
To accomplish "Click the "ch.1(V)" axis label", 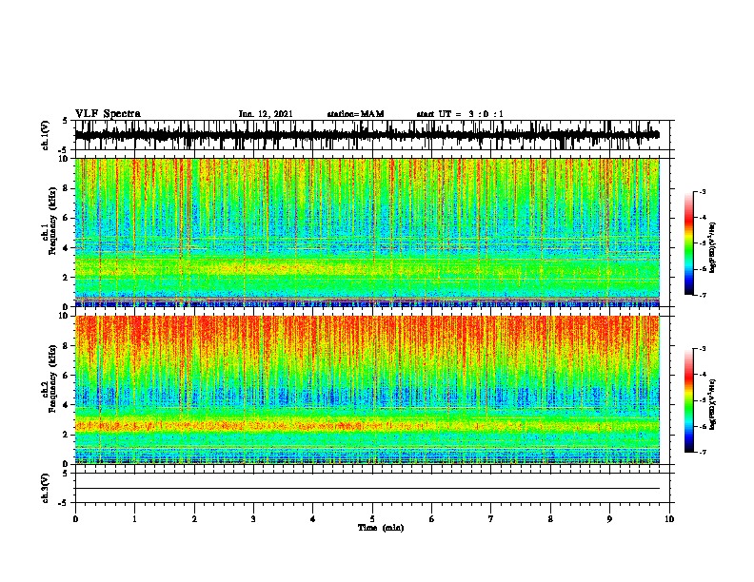I will pyautogui.click(x=46, y=135).
